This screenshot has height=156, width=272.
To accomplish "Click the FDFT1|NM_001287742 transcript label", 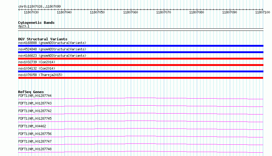I will pos(35,111).
